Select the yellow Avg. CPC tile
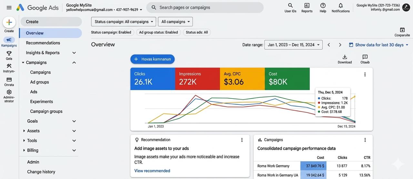 [x=242, y=79]
